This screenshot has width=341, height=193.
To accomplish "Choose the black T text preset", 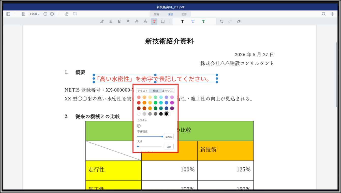I will click(182, 22).
